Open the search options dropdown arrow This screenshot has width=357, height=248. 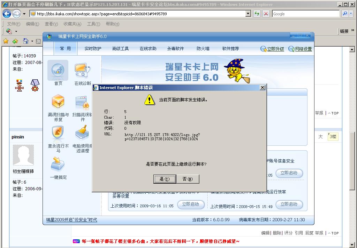(x=351, y=14)
